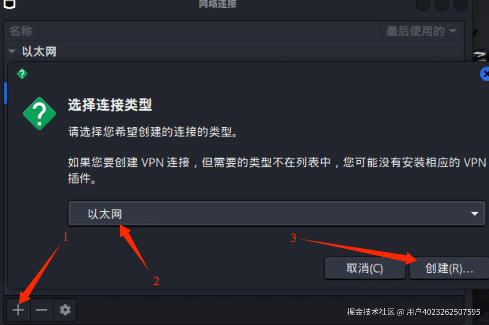489x325 pixels.
Task: Collapse the 以太网 group triangle
Action: [12, 51]
